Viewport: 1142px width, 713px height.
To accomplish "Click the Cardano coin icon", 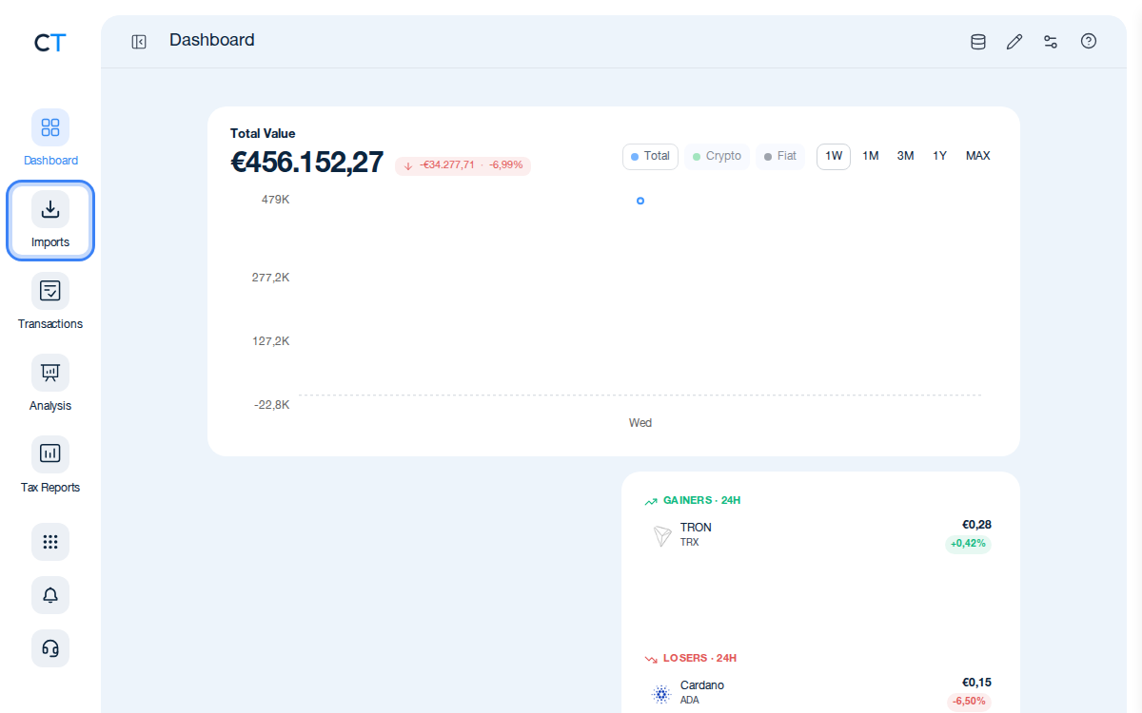I will coord(661,694).
